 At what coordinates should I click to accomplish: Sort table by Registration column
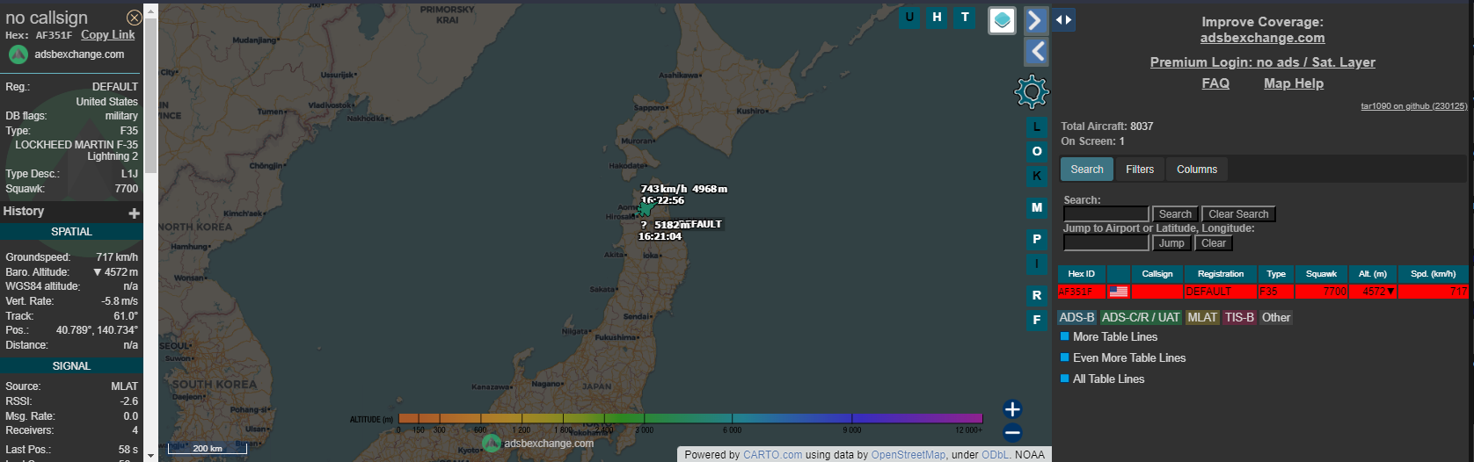pyautogui.click(x=1221, y=274)
